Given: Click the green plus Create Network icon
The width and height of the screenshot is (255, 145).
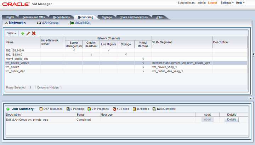Looking at the screenshot, I should pyautogui.click(x=23, y=33).
